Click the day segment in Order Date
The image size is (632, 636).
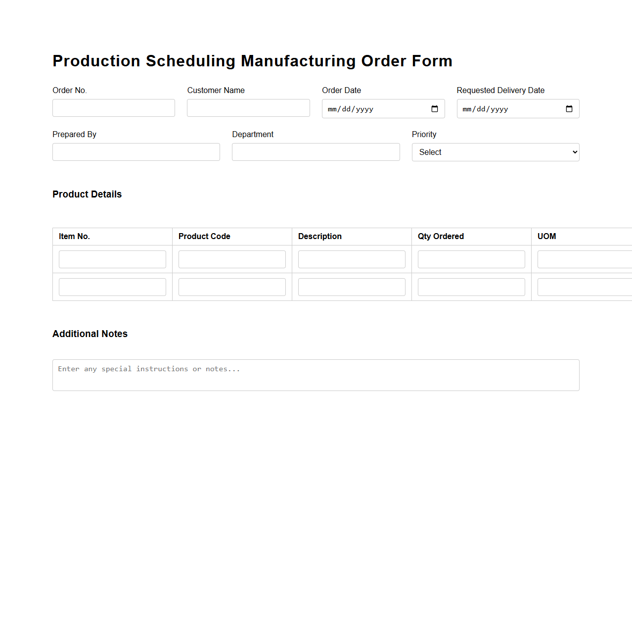348,109
